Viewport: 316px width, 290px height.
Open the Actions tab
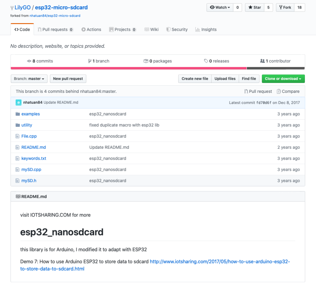click(91, 29)
